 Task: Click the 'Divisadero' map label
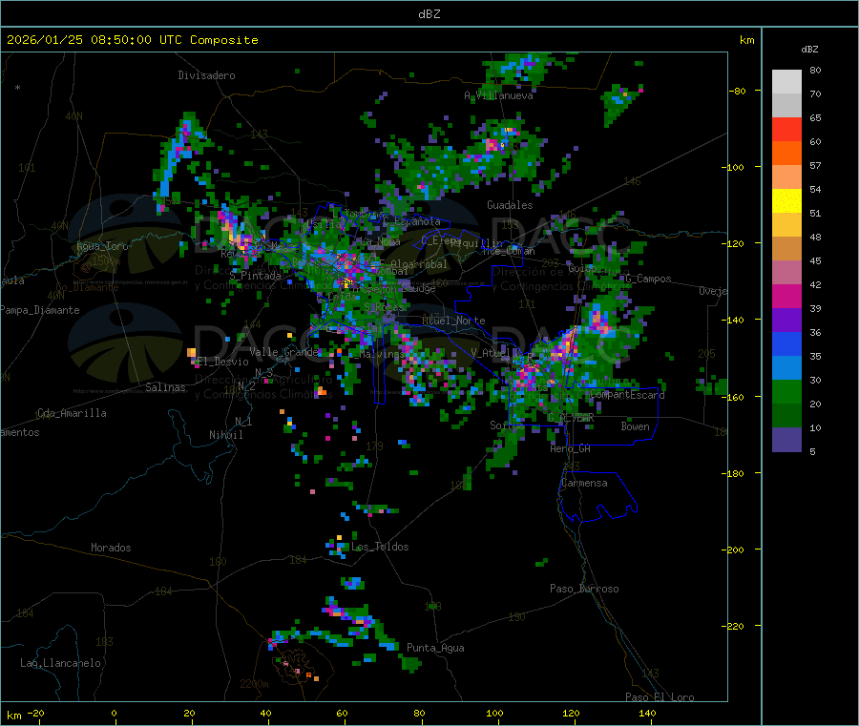206,75
